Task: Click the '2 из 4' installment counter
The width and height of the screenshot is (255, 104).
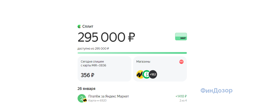Action: coord(183,100)
